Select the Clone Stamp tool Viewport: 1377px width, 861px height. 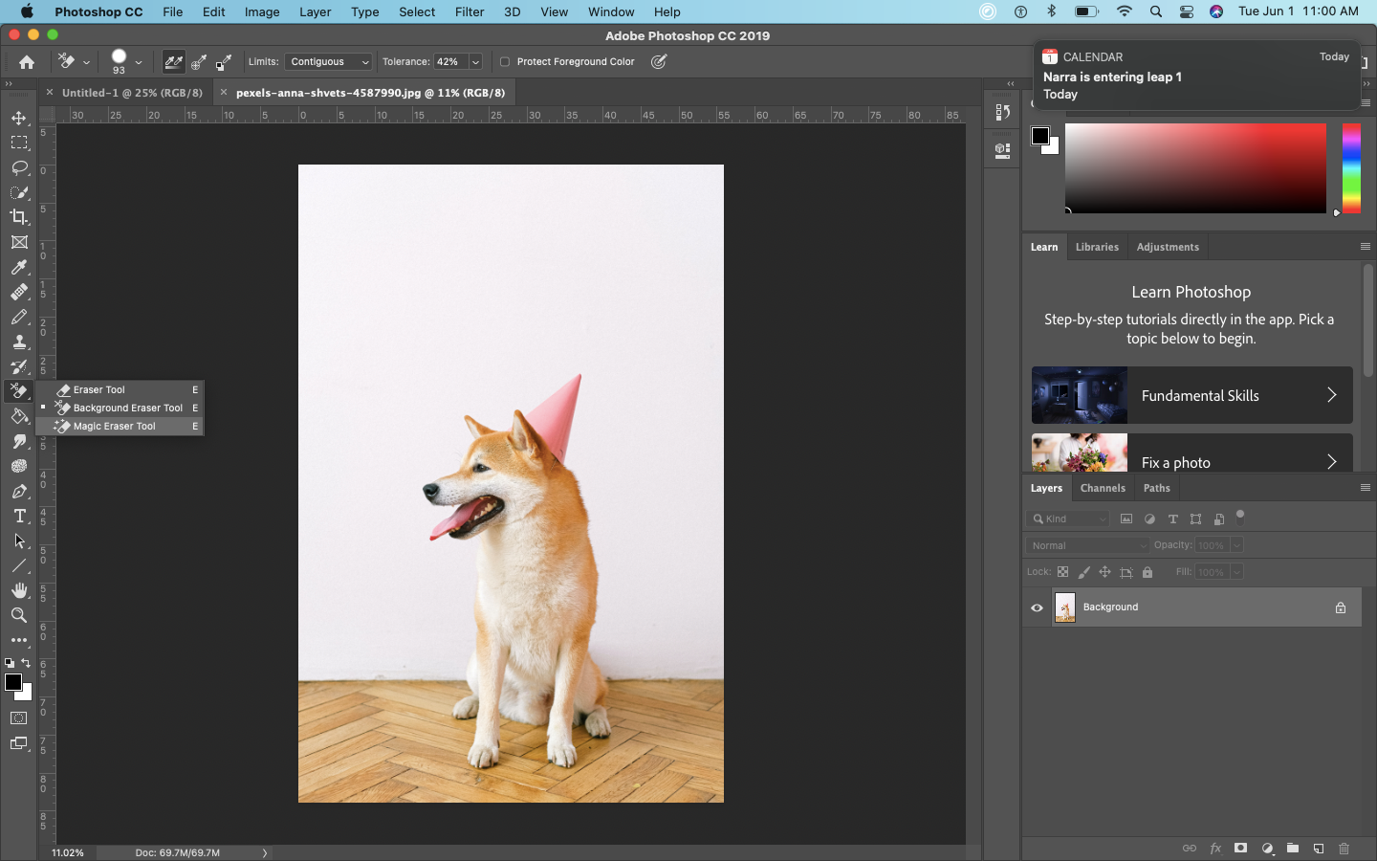[19, 342]
